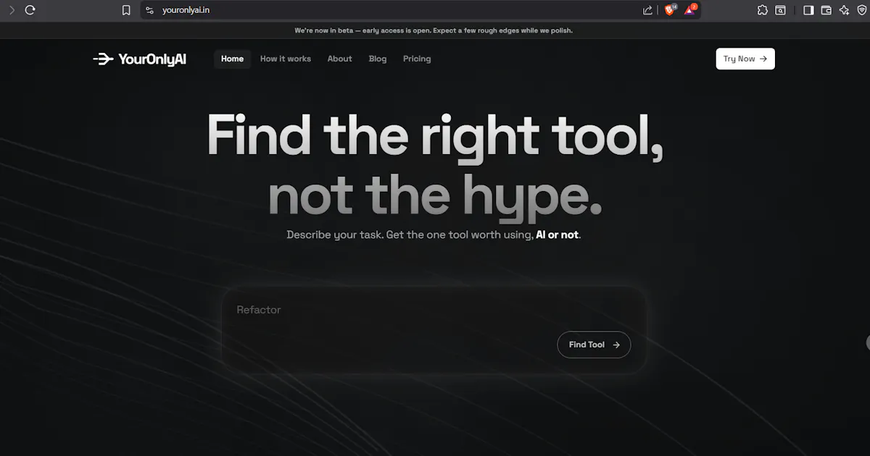Click the YourOnlyAI logo
The height and width of the screenshot is (456, 870).
pos(140,59)
